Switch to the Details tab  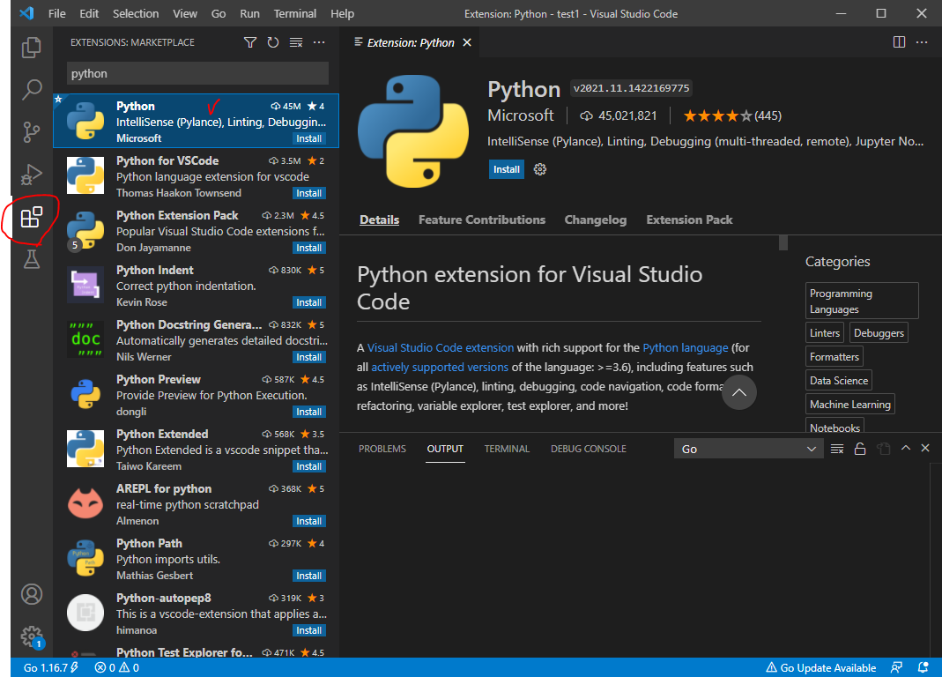pyautogui.click(x=379, y=220)
